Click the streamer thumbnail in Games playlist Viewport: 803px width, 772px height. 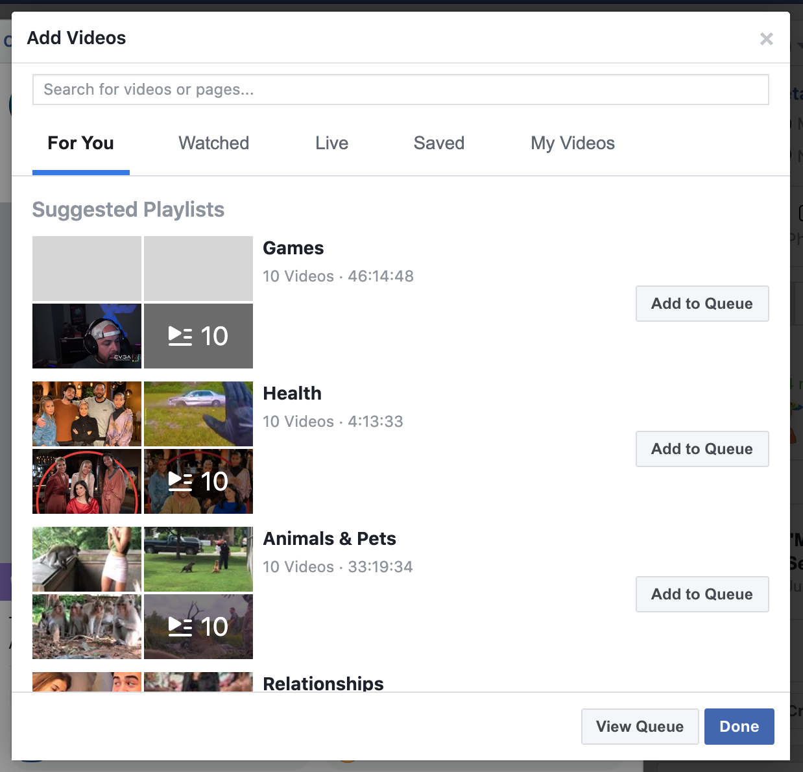86,336
